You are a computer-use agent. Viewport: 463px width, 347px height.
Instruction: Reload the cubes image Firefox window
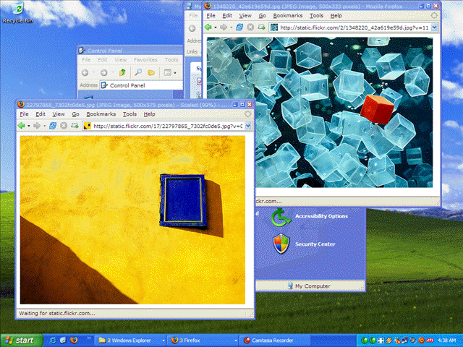tap(239, 27)
